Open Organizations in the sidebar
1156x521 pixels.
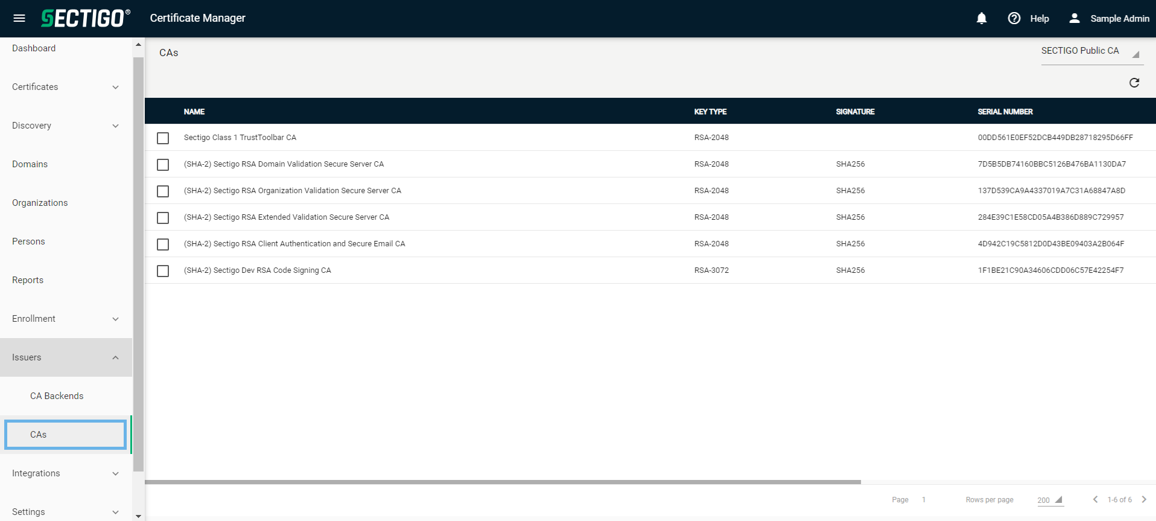[40, 203]
